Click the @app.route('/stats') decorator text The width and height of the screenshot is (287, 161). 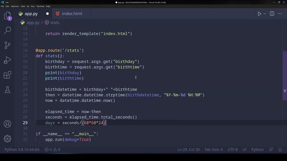click(x=60, y=51)
